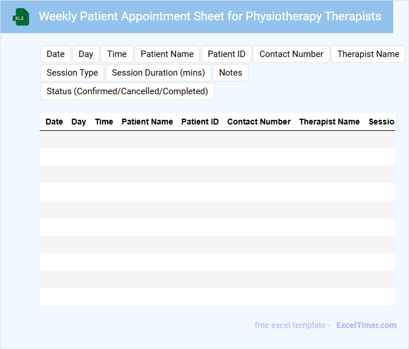The image size is (409, 349).
Task: Click the Status (Confirmed/Cancelled/Completed) tag
Action: pyautogui.click(x=127, y=91)
